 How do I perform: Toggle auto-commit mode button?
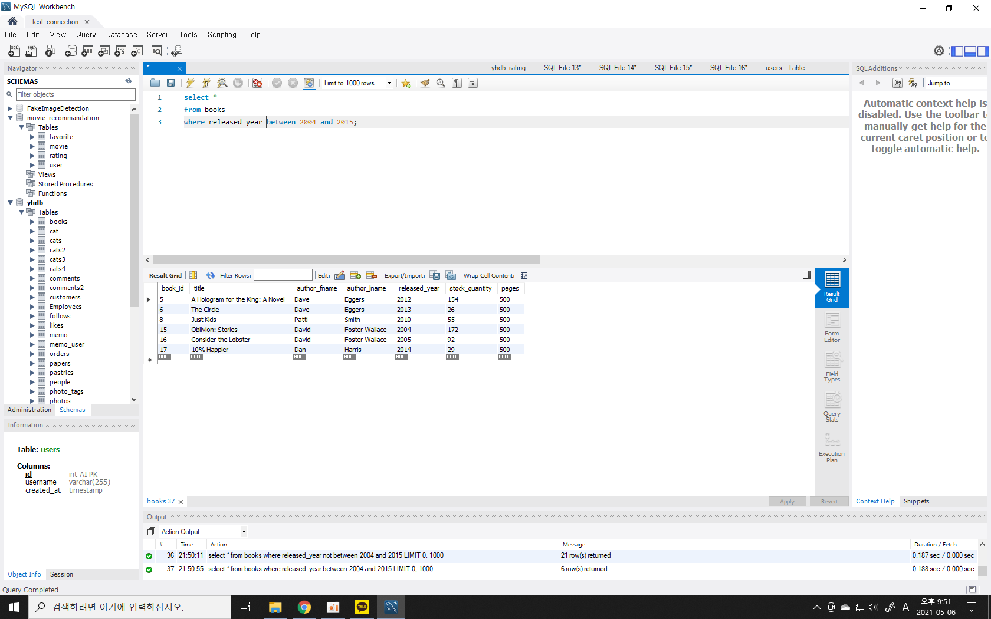click(309, 83)
